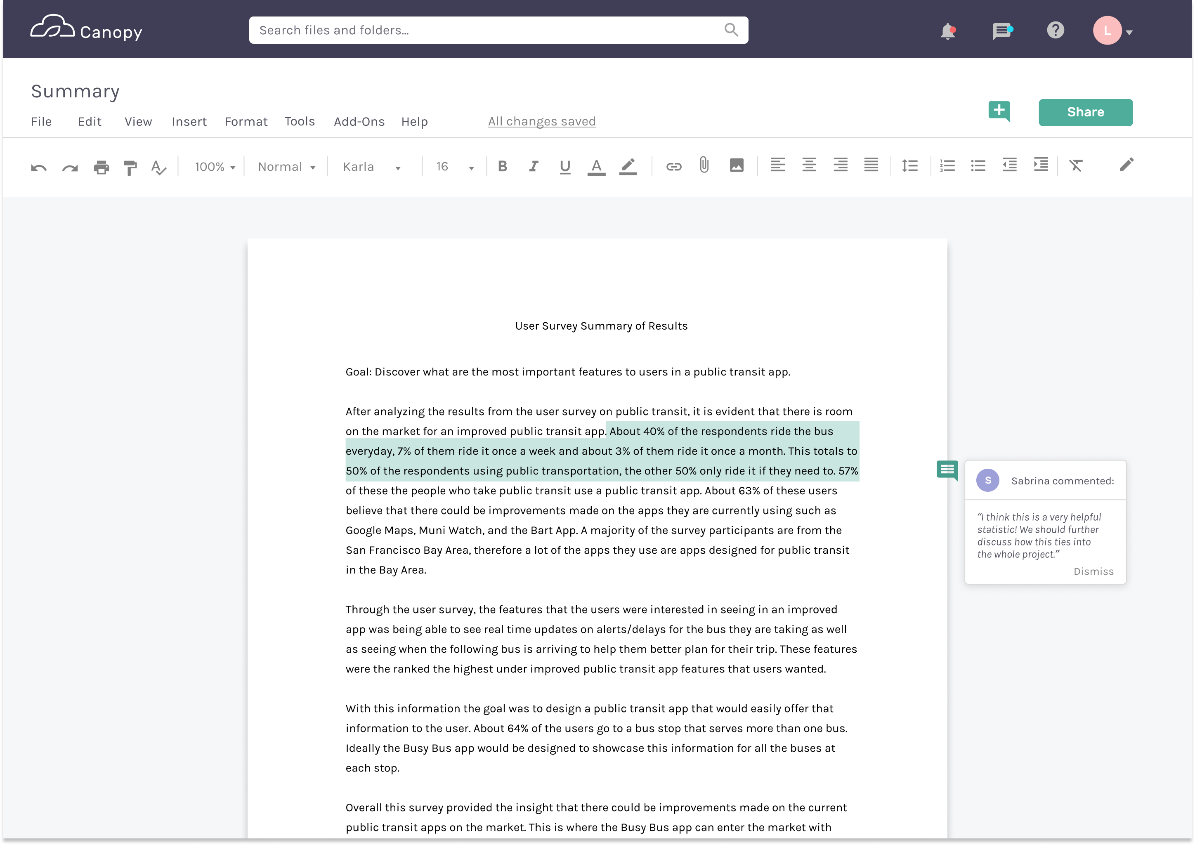
Task: Click the All changes saved link
Action: pyautogui.click(x=542, y=121)
